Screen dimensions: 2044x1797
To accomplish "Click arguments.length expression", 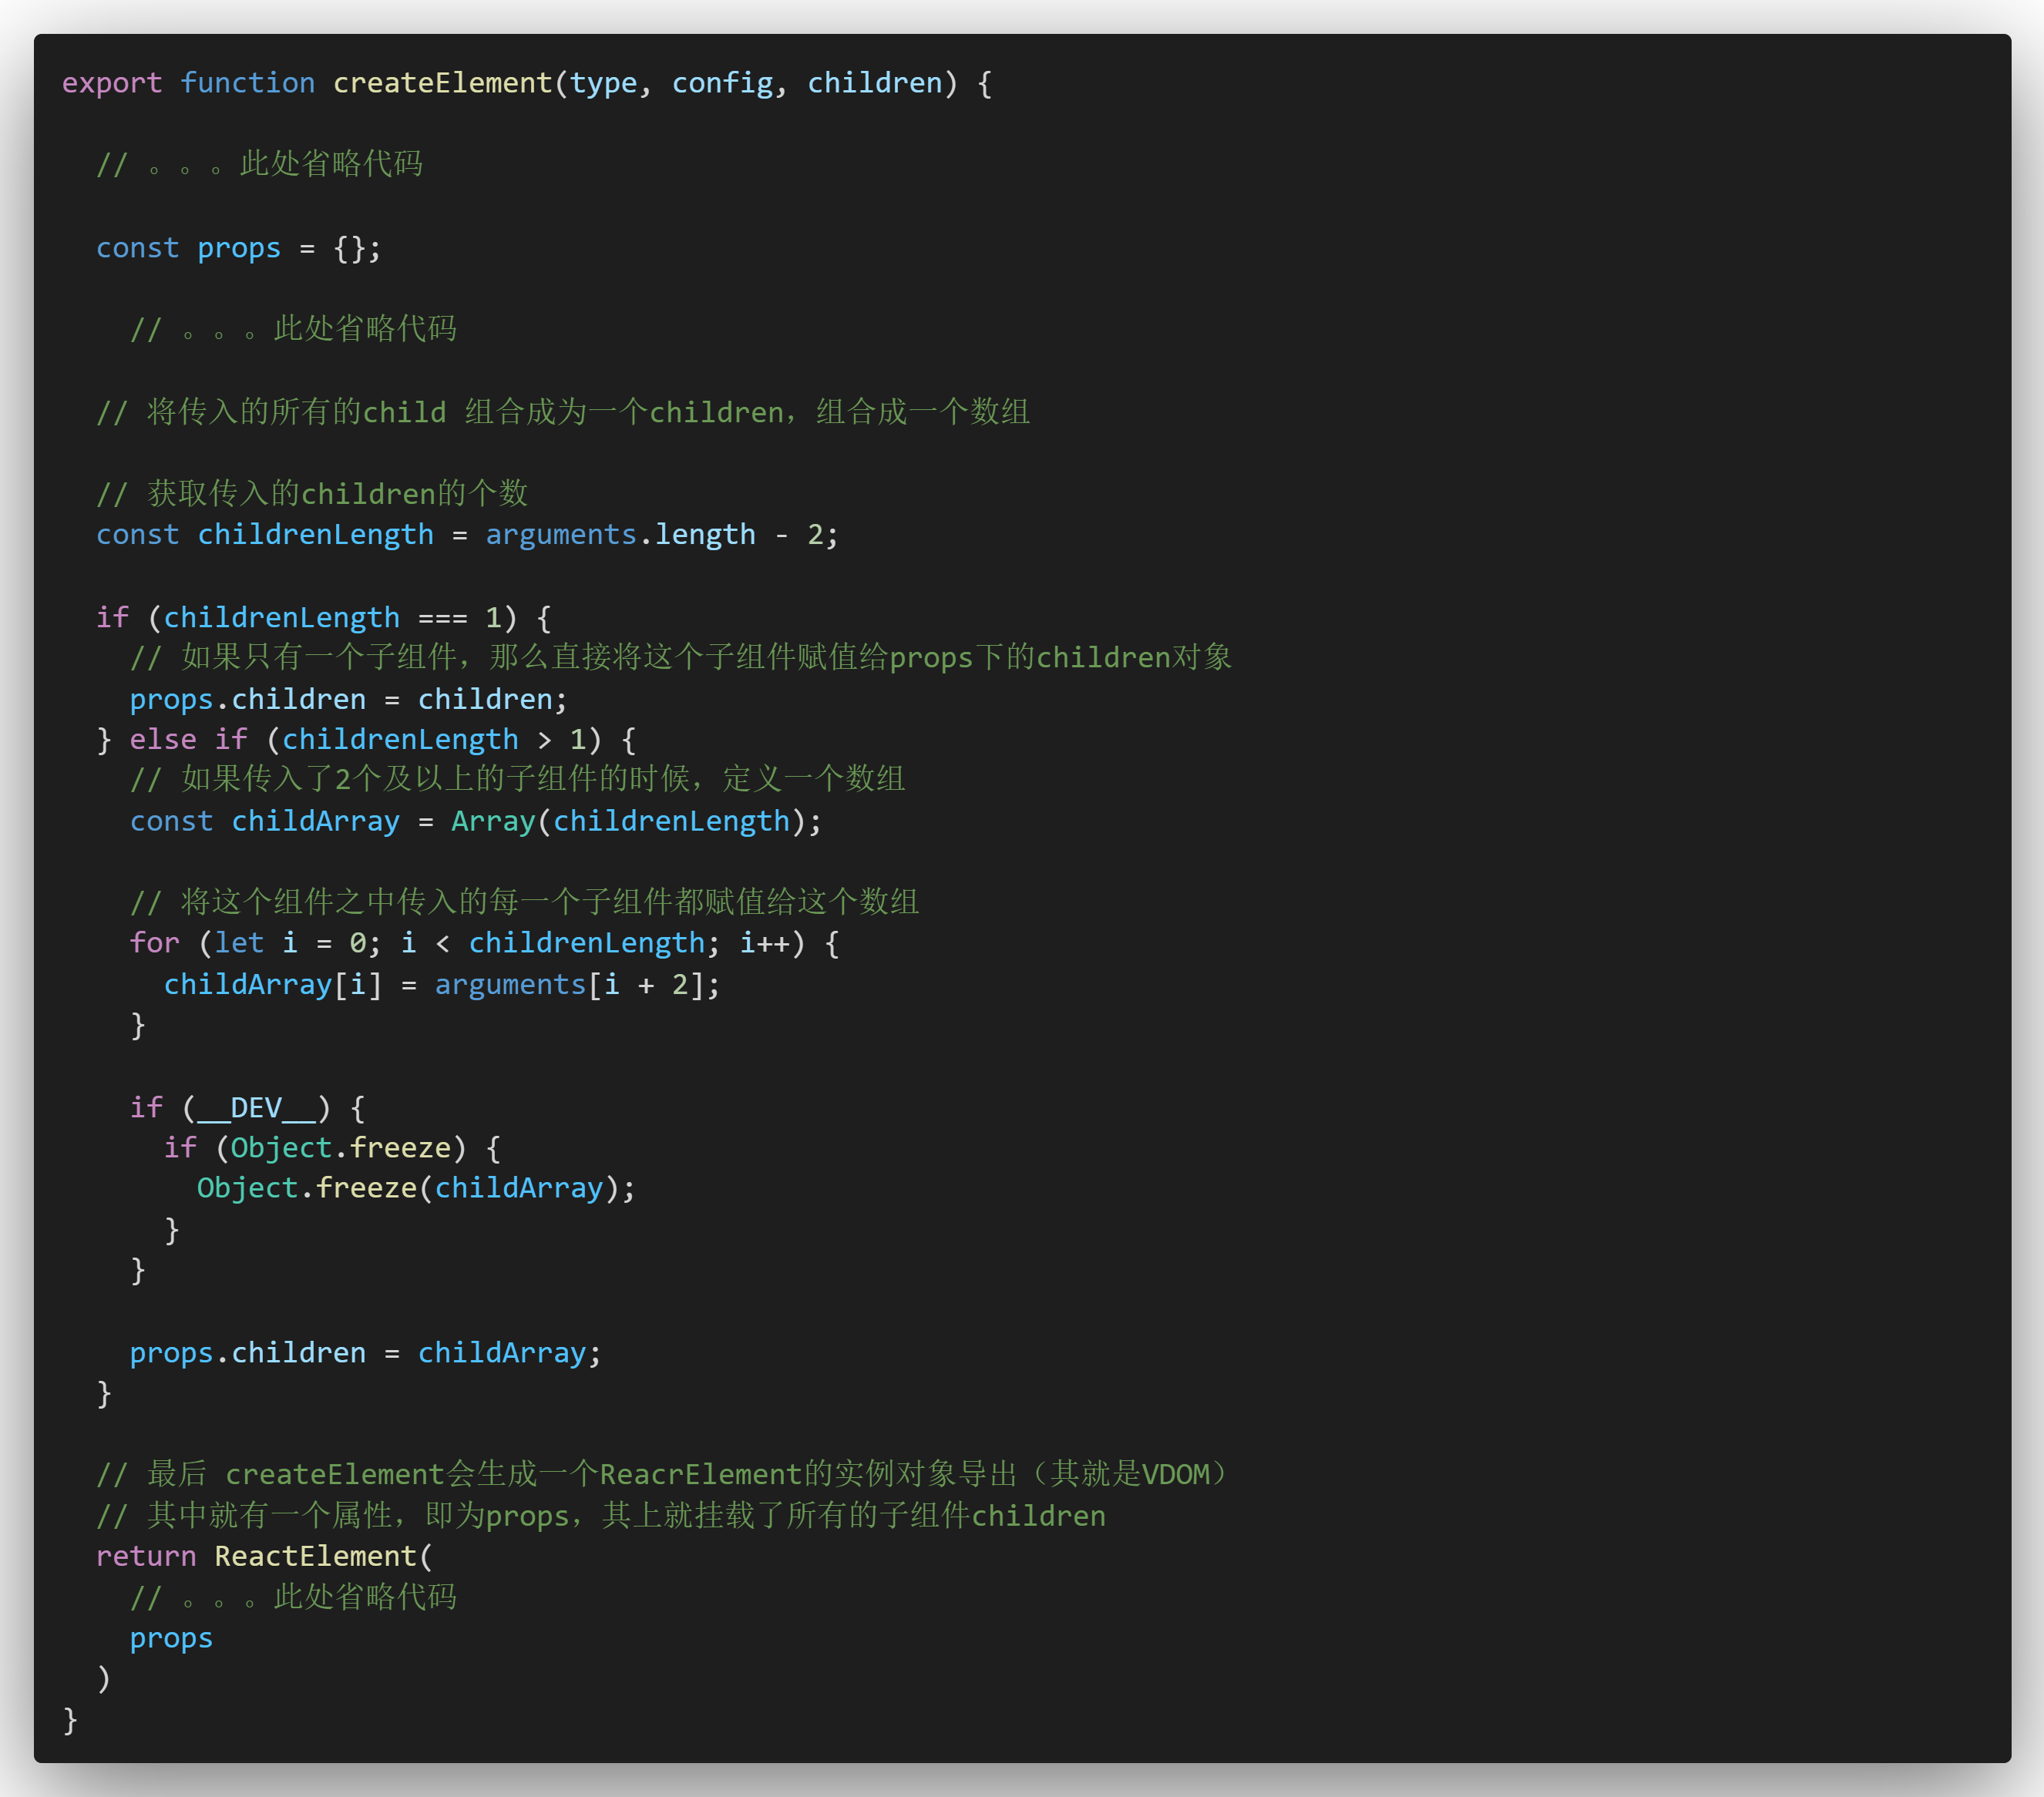I will click(620, 535).
